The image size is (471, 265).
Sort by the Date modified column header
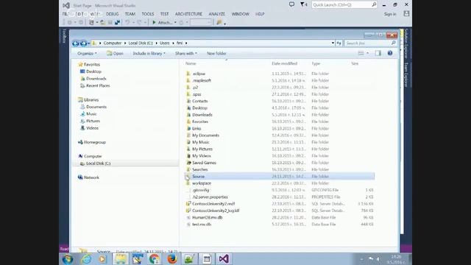pos(285,63)
